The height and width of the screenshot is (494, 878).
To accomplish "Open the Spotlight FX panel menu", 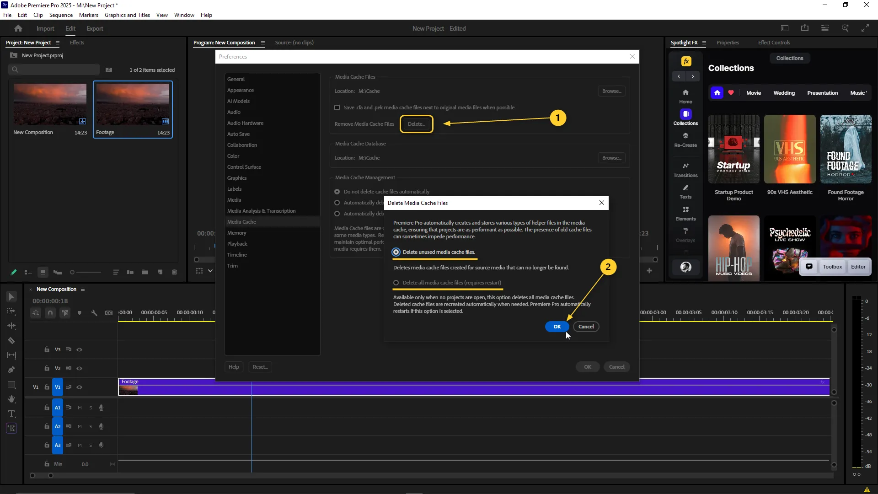I will click(x=704, y=43).
